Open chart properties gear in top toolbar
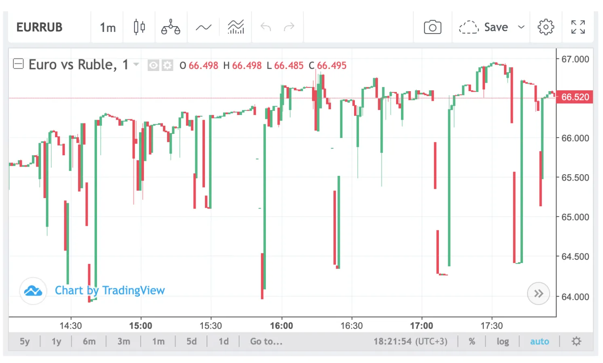603x363 pixels. 546,27
